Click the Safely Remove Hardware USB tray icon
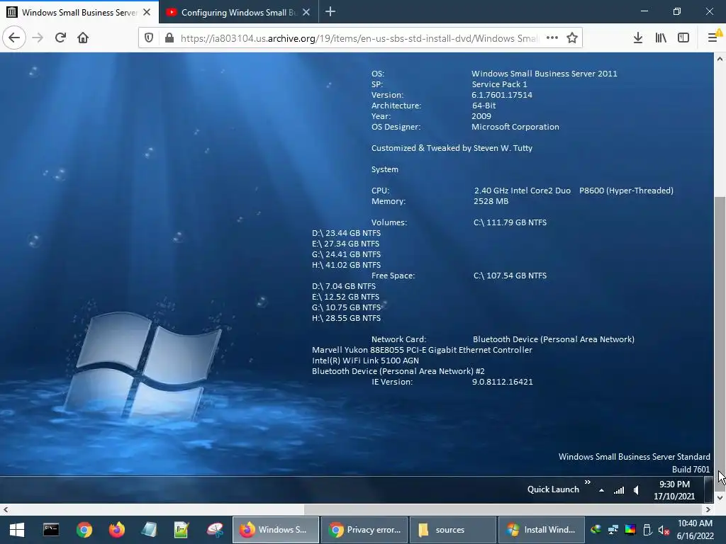 coord(647,530)
